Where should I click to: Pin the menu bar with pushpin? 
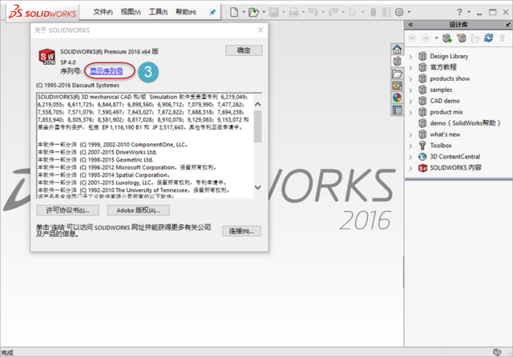[212, 12]
